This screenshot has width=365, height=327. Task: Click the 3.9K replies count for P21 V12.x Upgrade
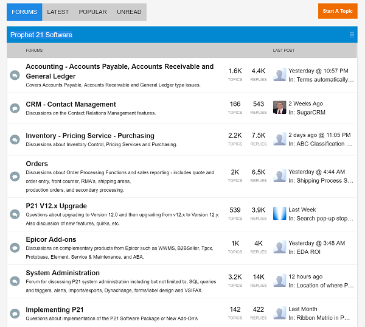[x=259, y=210]
